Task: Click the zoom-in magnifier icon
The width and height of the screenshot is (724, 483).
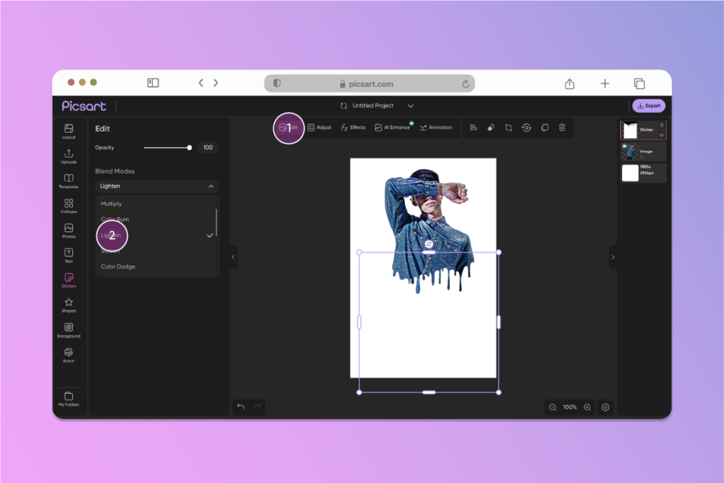Action: pos(588,407)
